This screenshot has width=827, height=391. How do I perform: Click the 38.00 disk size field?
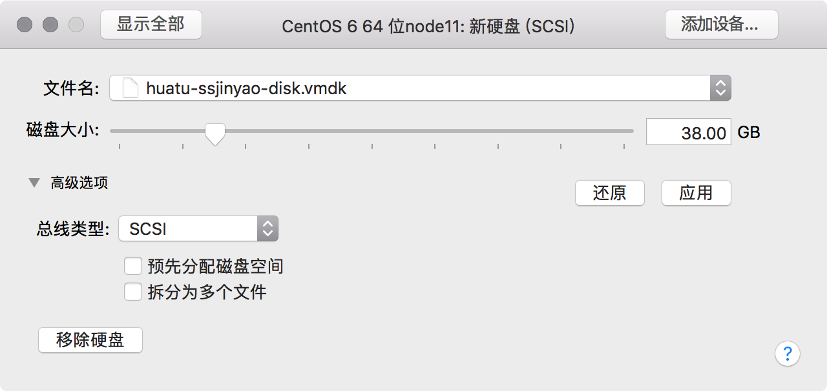click(689, 132)
